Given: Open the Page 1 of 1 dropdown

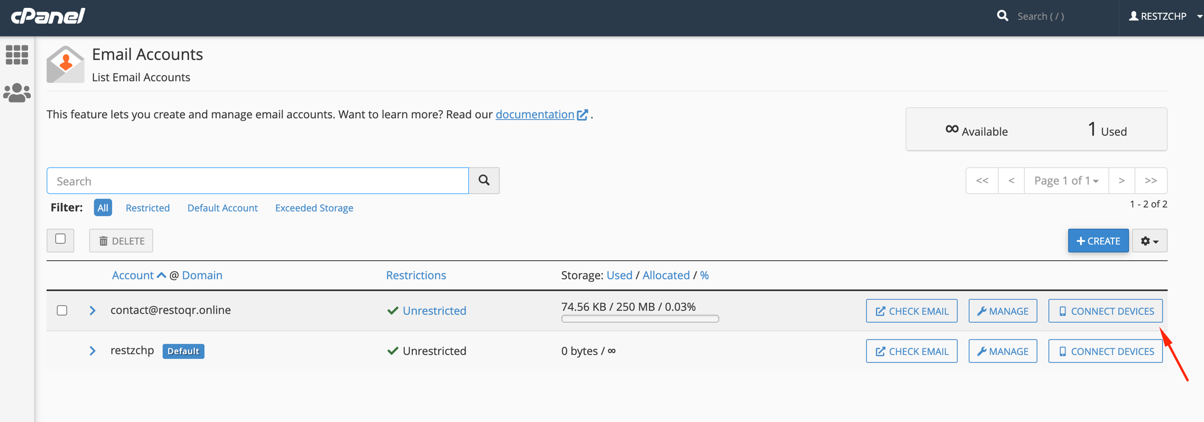Looking at the screenshot, I should (x=1066, y=181).
